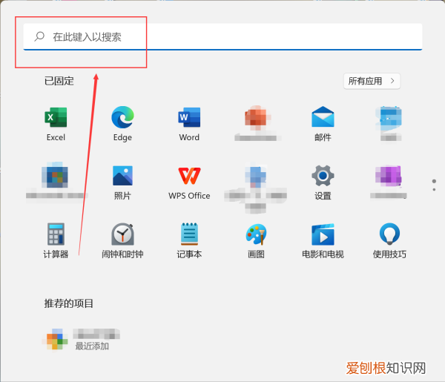
Task: Open the 记事本 notepad app
Action: pos(189,240)
